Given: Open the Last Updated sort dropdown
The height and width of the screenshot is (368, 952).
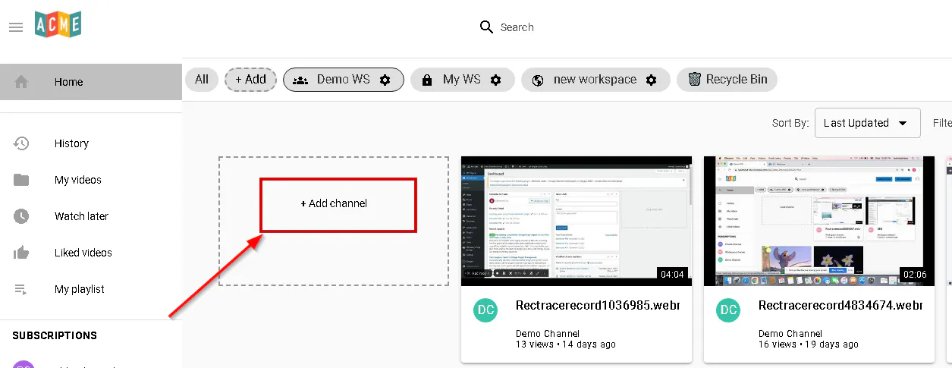Looking at the screenshot, I should (868, 123).
